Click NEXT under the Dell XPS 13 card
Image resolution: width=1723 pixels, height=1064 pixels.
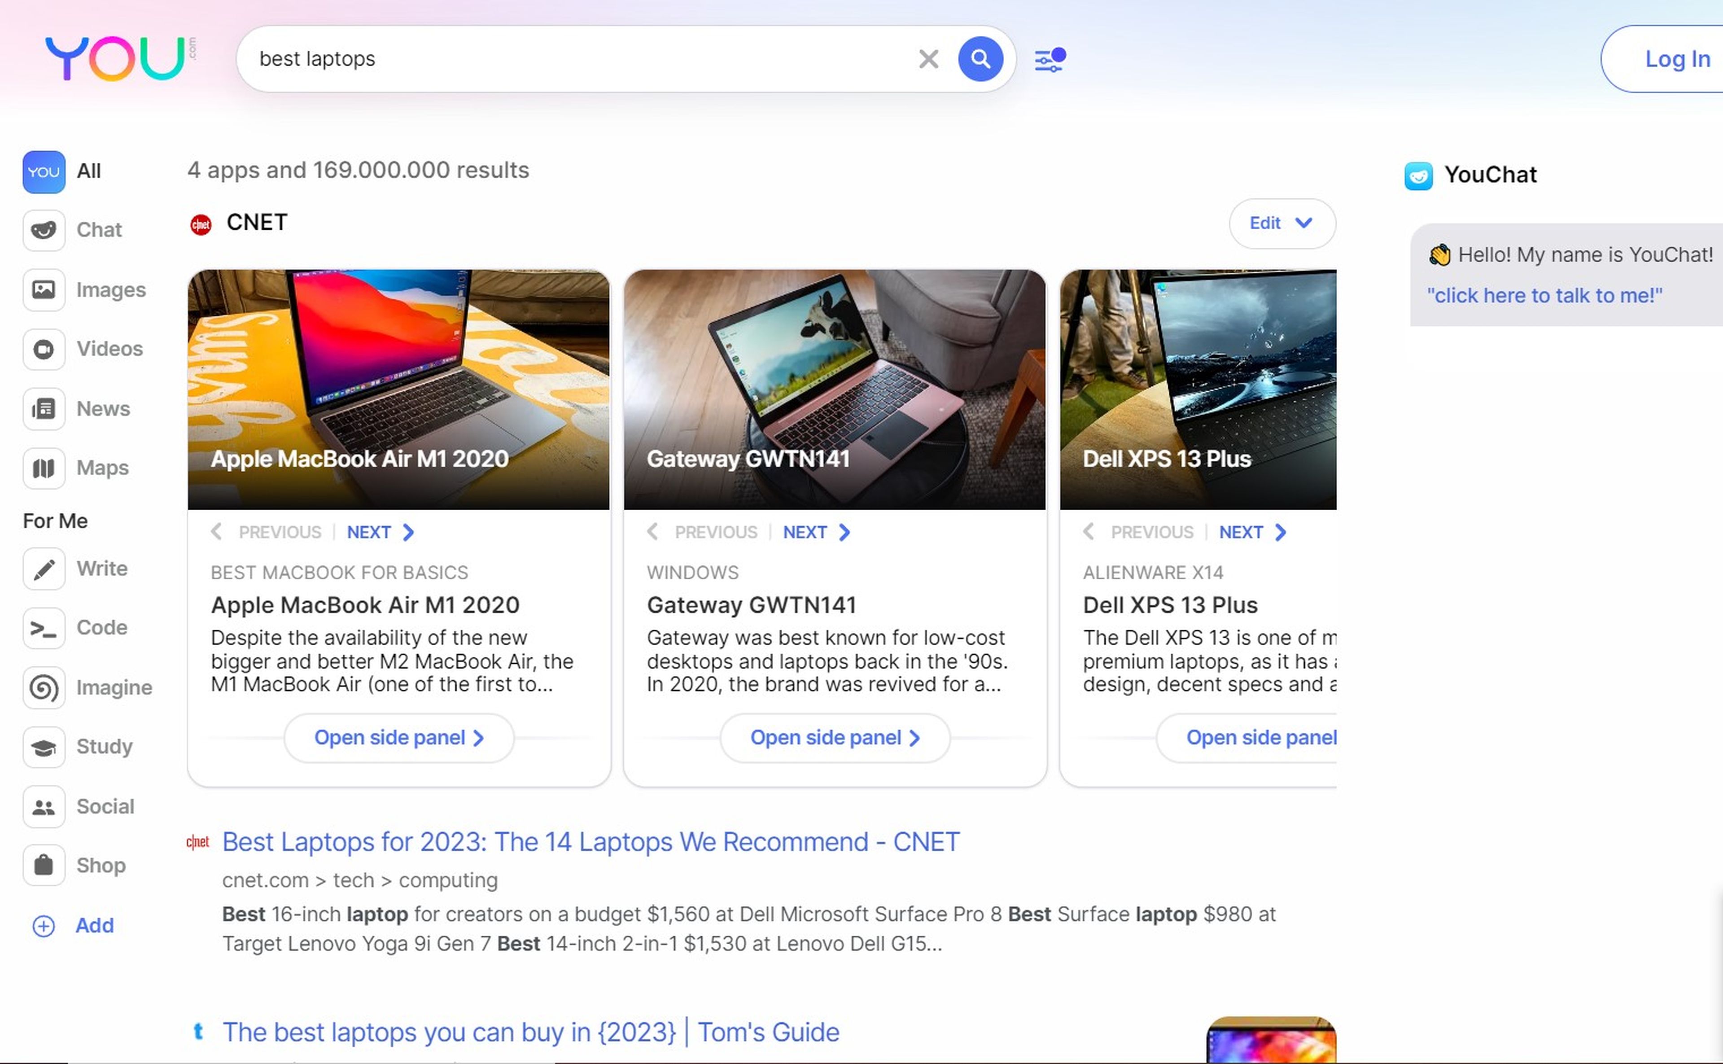pyautogui.click(x=1253, y=532)
